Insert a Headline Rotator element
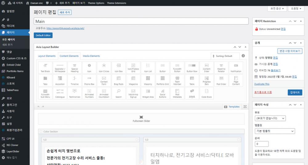Viewport: 308px width, 165px height. (221, 68)
